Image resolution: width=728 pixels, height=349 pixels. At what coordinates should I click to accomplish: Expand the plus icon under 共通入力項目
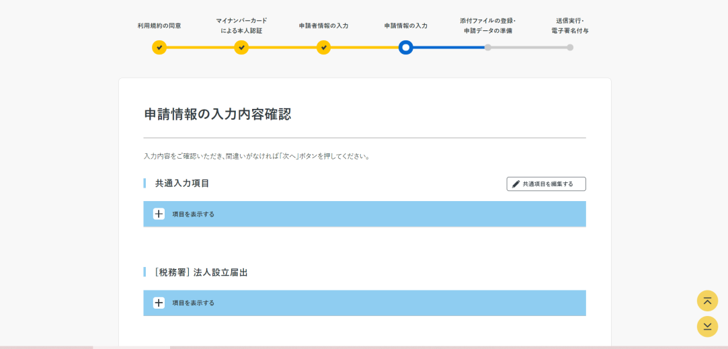[159, 214]
